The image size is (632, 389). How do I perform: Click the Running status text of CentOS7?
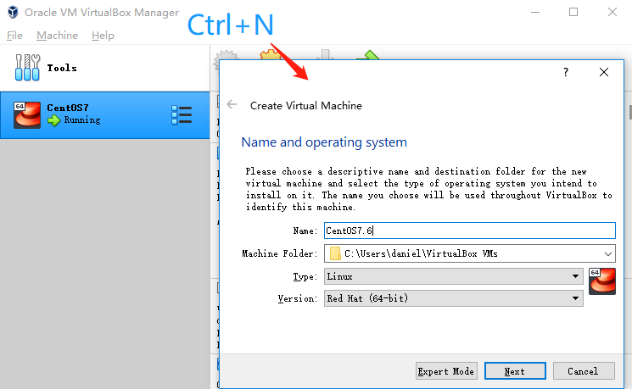coord(82,119)
